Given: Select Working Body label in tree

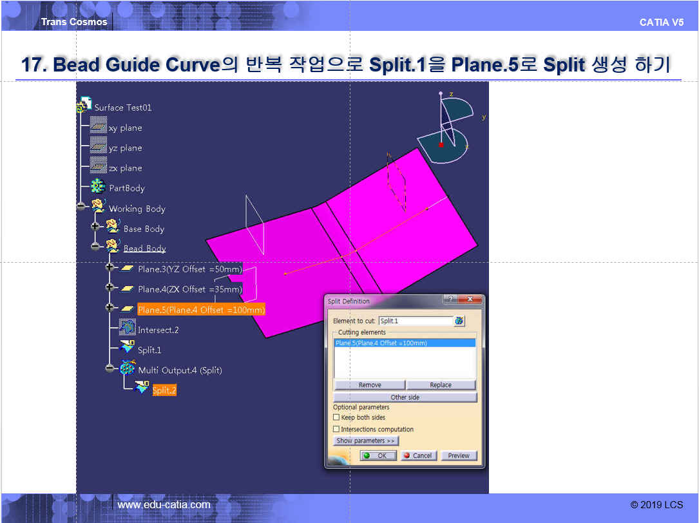Looking at the screenshot, I should (x=137, y=209).
